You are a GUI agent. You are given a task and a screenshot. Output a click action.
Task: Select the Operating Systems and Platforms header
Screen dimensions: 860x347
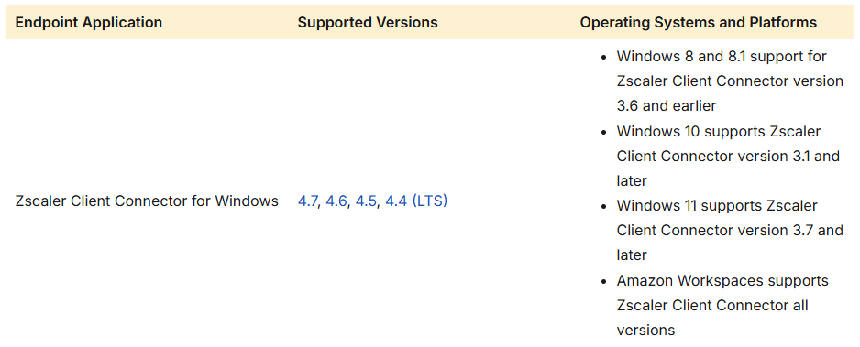(699, 23)
